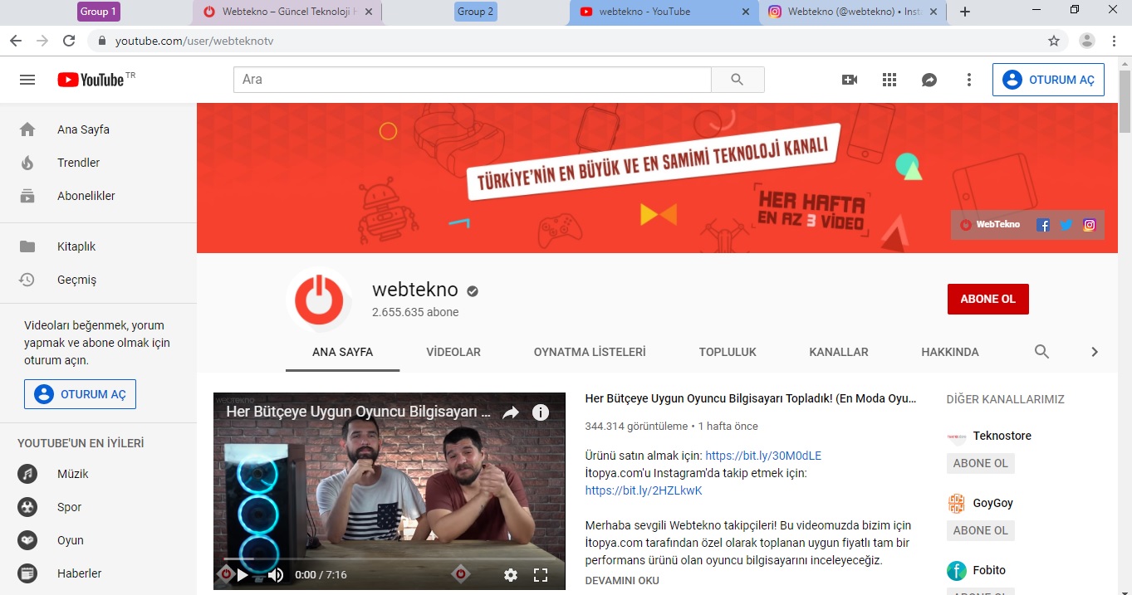
Task: Show more channel tabs with the chevron
Action: click(1095, 352)
